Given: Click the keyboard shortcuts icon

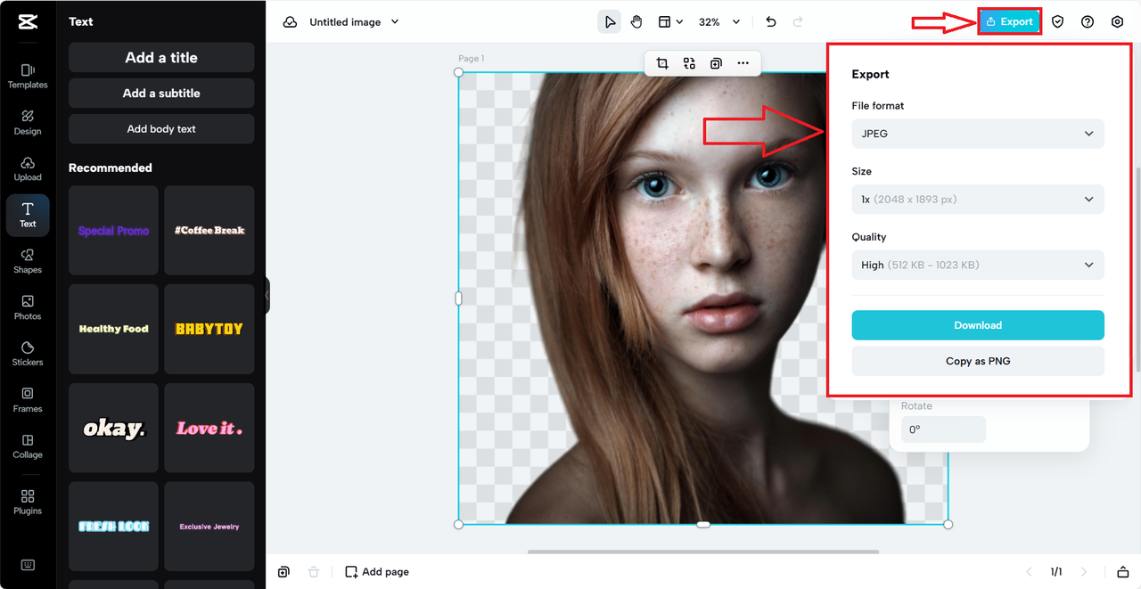Looking at the screenshot, I should (x=28, y=565).
